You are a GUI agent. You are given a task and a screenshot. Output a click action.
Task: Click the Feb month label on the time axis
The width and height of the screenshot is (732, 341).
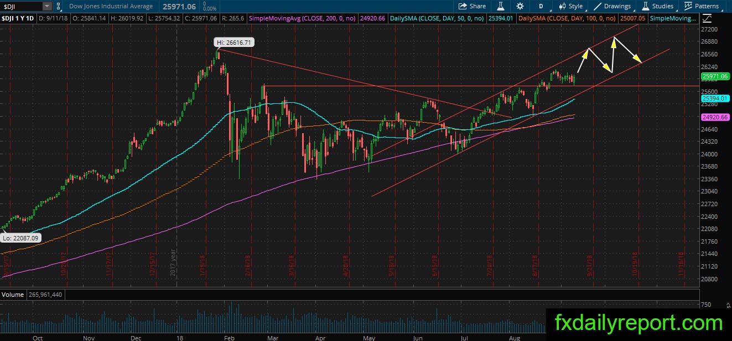click(x=230, y=337)
